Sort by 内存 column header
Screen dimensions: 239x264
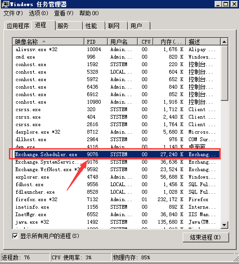click(x=170, y=42)
